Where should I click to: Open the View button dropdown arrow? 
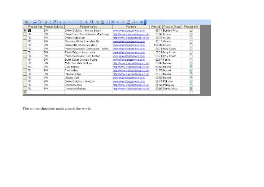tap(30, 22)
